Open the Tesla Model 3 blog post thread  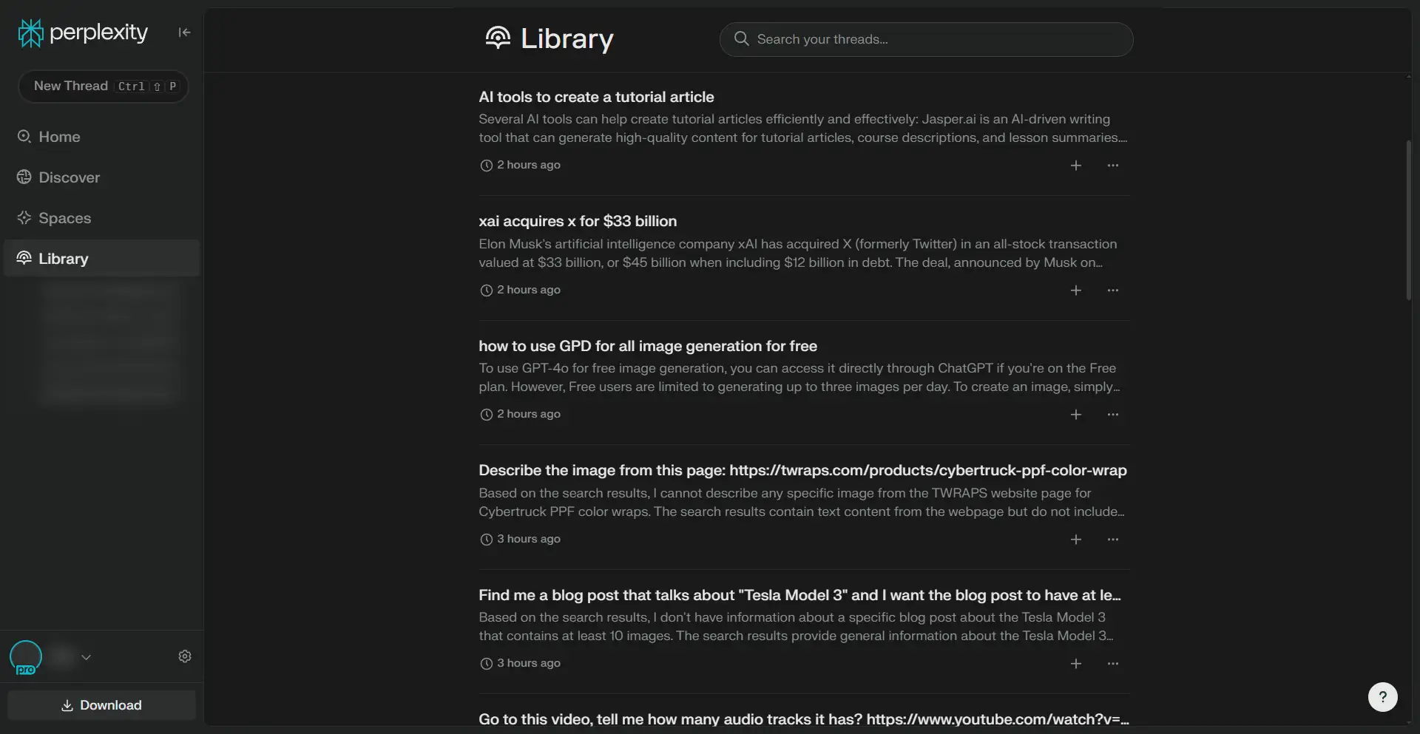click(799, 595)
